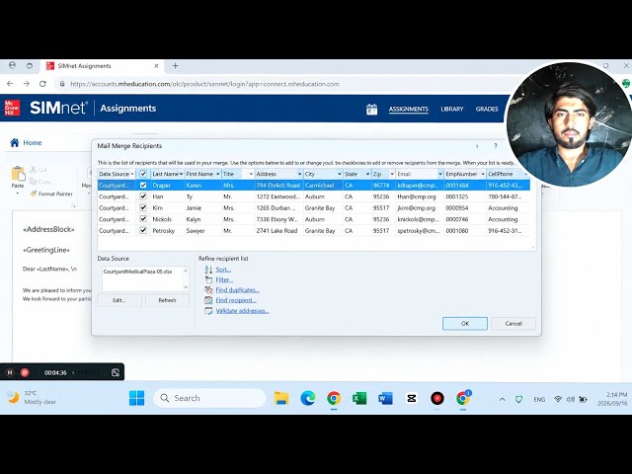The image size is (632, 474).
Task: Open the Address column dropdown
Action: (x=299, y=174)
